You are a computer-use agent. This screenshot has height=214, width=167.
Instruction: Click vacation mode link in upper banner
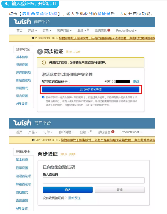coord(107,38)
